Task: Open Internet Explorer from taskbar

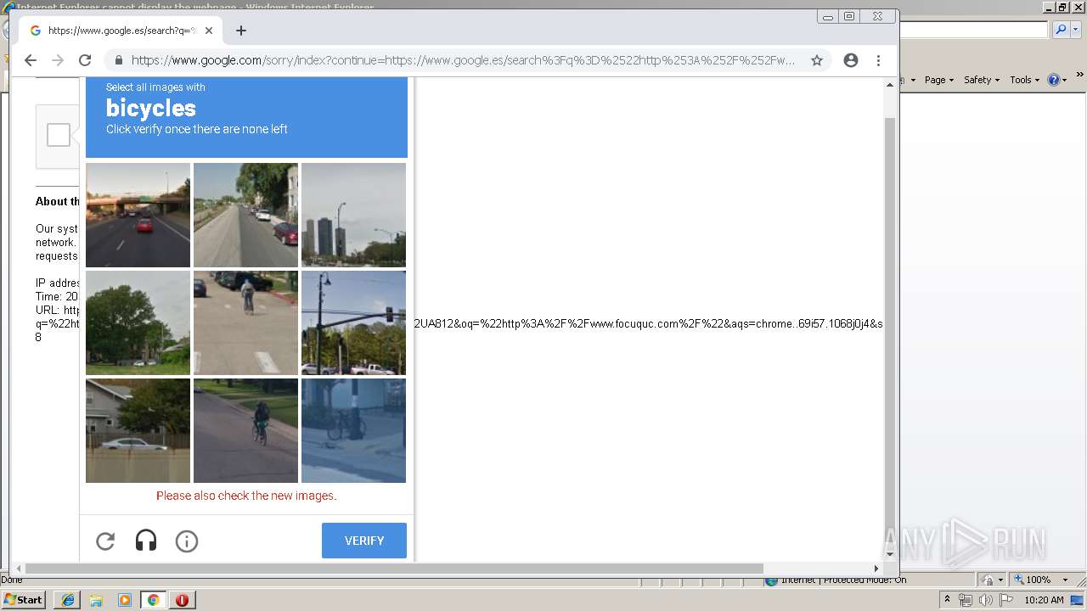Action: pos(68,600)
